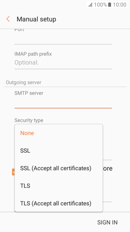Select the plain SSL option

[x=59, y=151]
